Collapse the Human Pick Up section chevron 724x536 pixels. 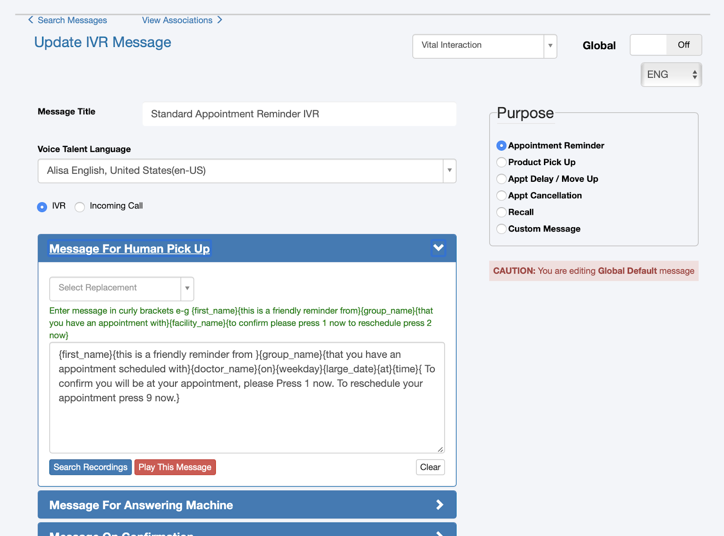438,248
